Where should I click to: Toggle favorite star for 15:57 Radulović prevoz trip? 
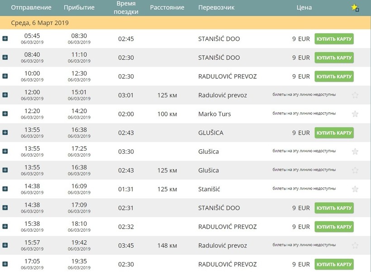click(x=355, y=245)
